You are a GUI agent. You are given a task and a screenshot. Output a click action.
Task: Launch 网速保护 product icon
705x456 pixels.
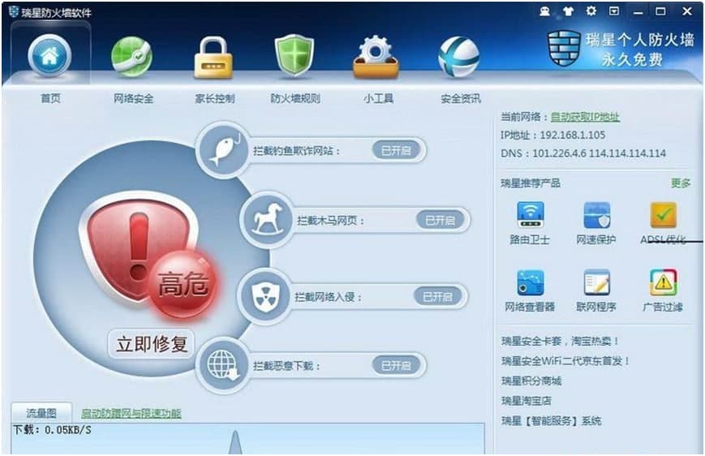tap(596, 215)
